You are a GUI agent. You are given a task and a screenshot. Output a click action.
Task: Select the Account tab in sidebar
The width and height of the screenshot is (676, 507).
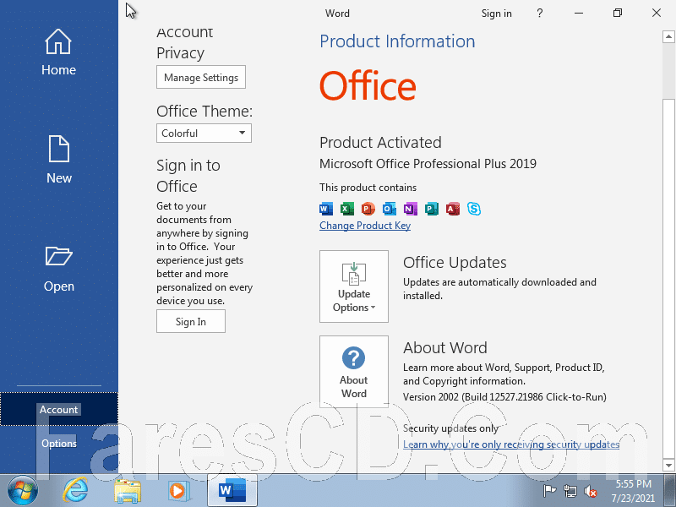pyautogui.click(x=58, y=409)
